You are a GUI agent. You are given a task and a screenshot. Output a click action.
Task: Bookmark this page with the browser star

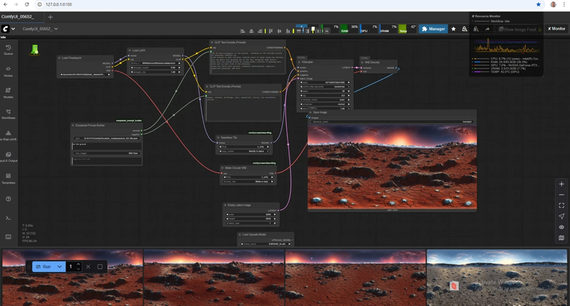click(539, 4)
